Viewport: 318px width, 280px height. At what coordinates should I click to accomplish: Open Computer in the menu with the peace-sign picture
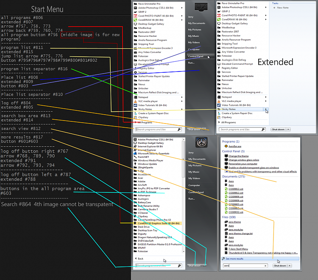(194, 185)
